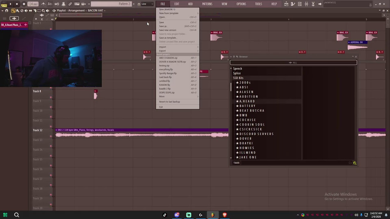Select the Playback speaker tool in playlist
This screenshot has height=219, width=390.
point(48,11)
